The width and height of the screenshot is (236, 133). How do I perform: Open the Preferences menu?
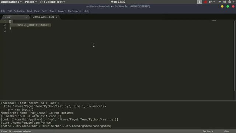point(74,11)
